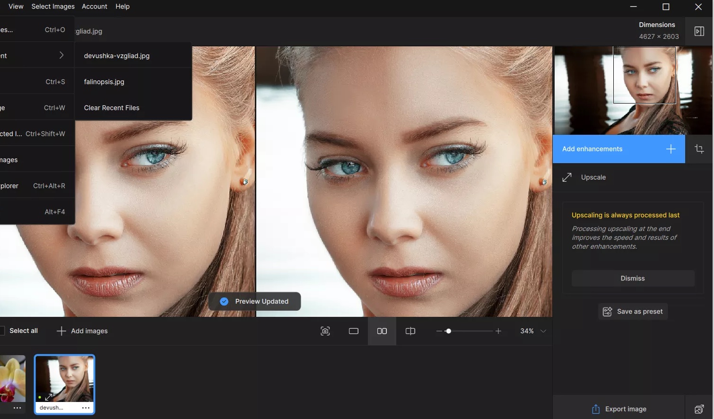This screenshot has height=419, width=714.
Task: Open the Help menu
Action: coord(122,6)
